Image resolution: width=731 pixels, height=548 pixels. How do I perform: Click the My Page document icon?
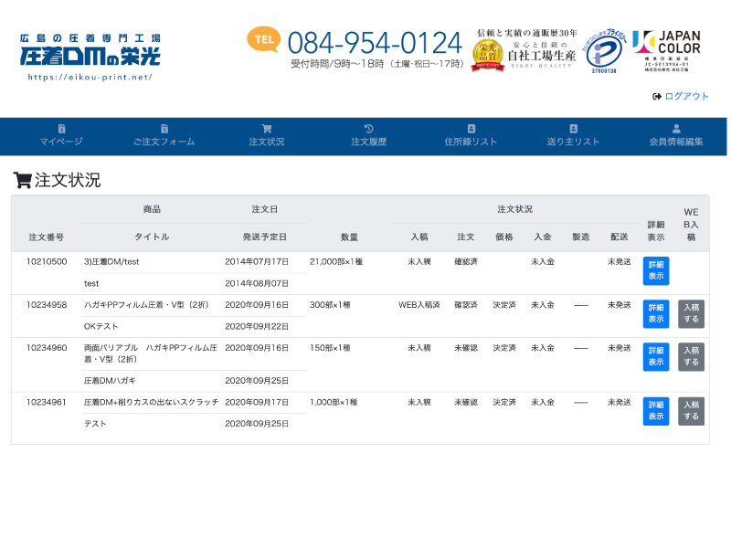pyautogui.click(x=61, y=129)
